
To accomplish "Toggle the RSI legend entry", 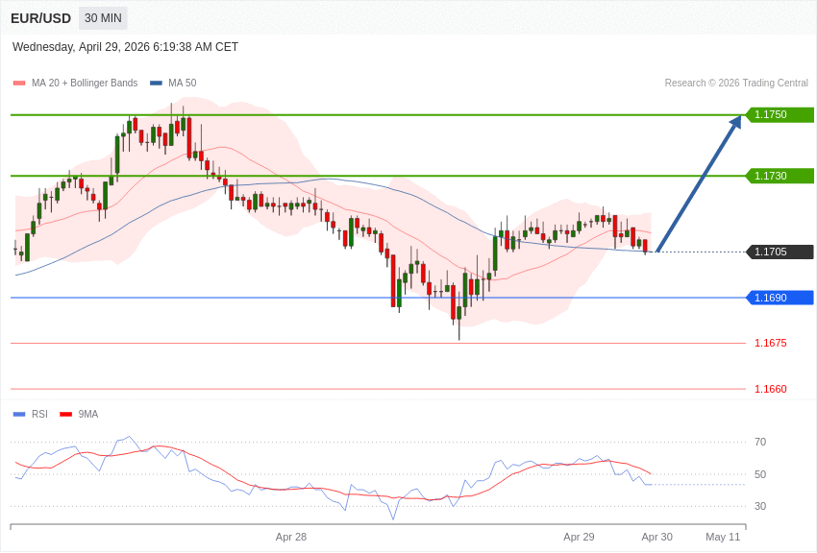I will (x=39, y=415).
